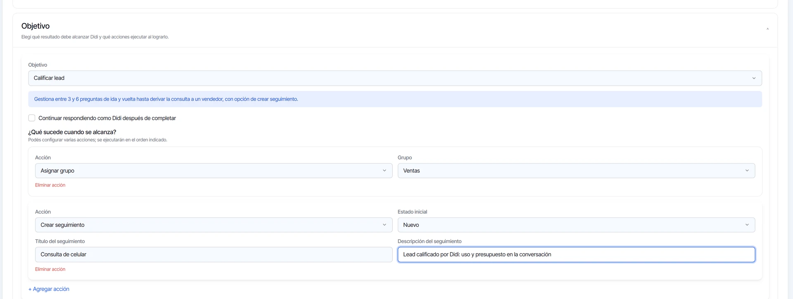Viewport: 793px width, 299px height.
Task: Click the Elegí qué resultado debe alcanzar Didi text
Action: (x=95, y=37)
